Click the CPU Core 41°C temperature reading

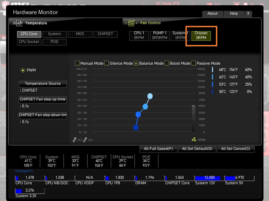[x=28, y=161]
